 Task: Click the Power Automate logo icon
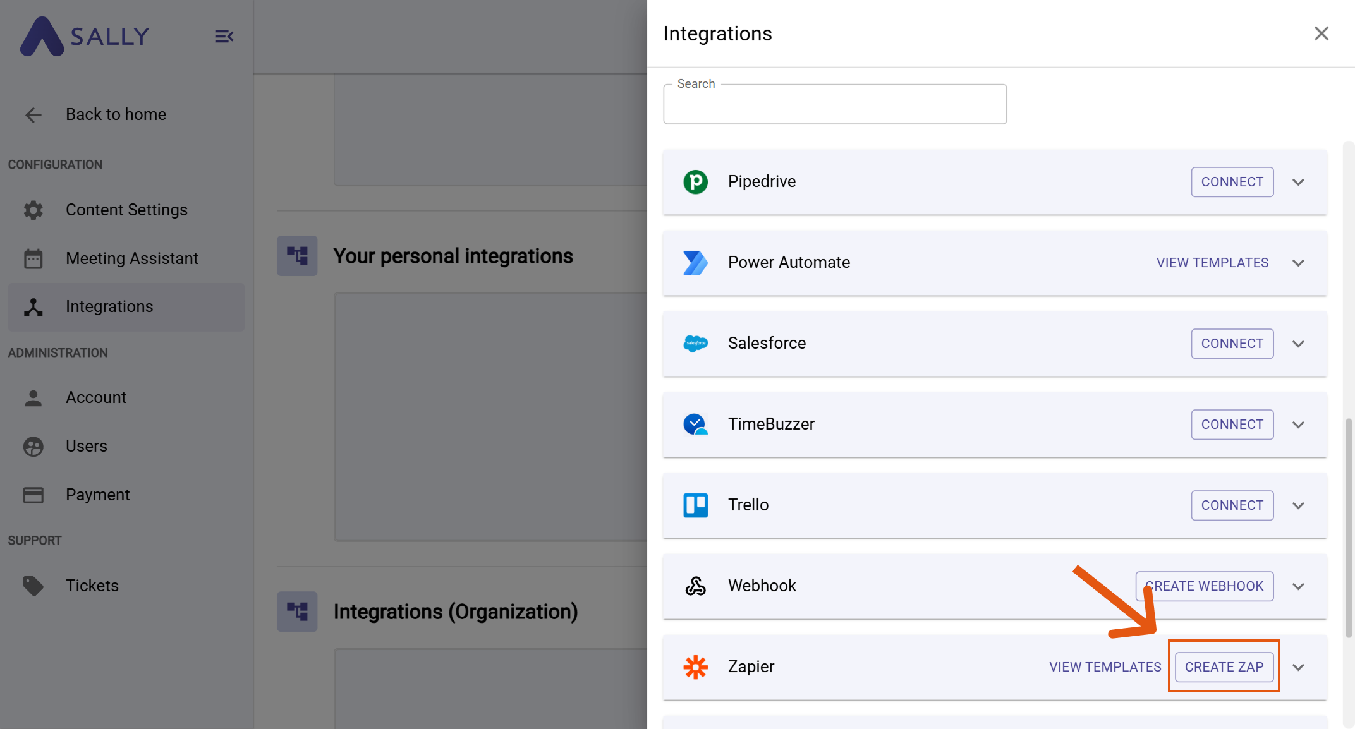695,263
